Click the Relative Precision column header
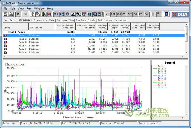The width and height of the screenshot is (191, 128). click(153, 26)
